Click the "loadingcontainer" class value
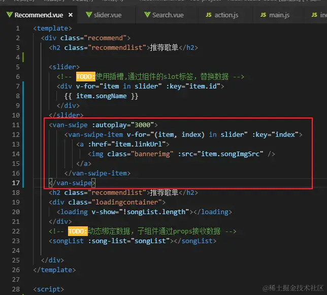This screenshot has height=295, width=327. [x=126, y=202]
